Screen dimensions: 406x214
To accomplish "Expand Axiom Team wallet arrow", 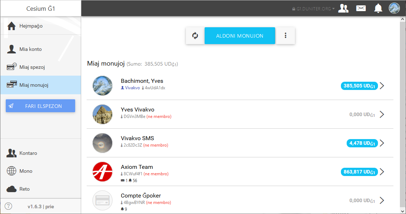I will click(x=382, y=172).
